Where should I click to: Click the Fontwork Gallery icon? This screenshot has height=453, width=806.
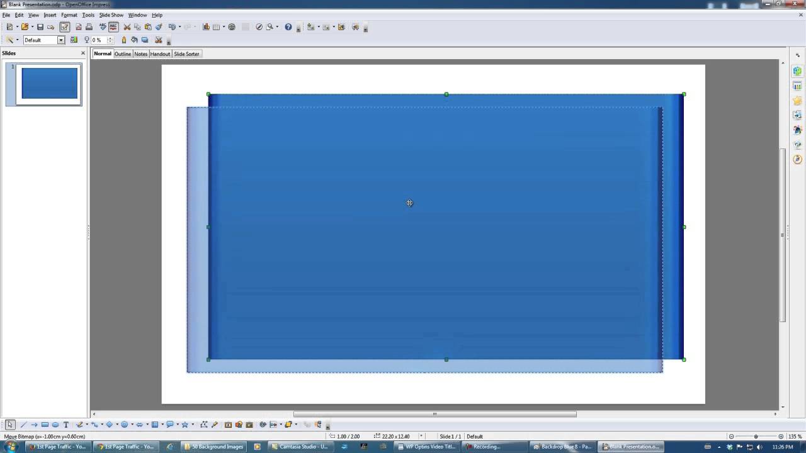click(228, 425)
